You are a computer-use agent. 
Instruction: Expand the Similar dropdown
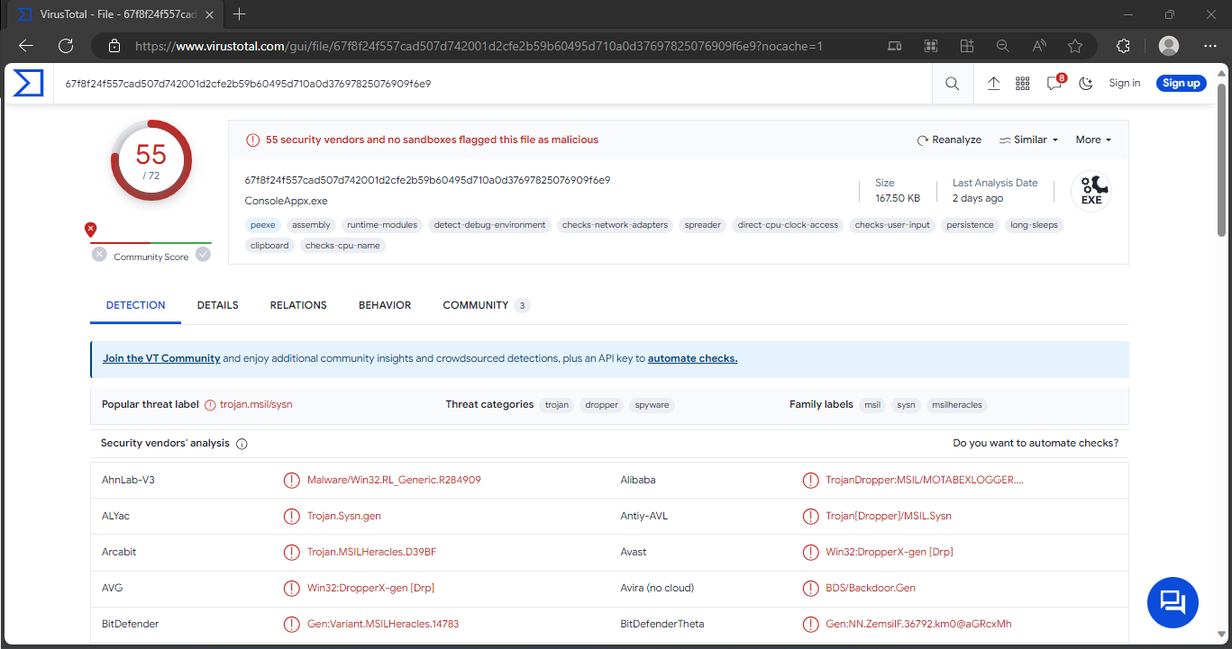point(1027,140)
